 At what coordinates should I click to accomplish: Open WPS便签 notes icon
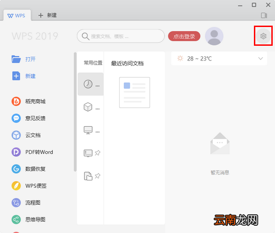tap(16, 186)
